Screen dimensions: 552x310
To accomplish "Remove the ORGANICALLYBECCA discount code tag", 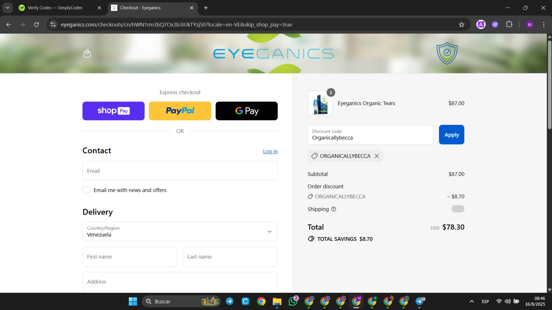I will (x=377, y=156).
